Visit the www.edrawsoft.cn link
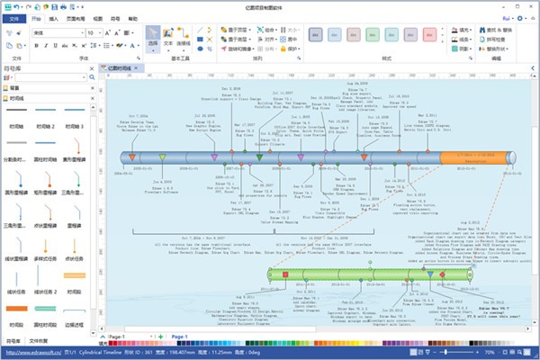 (x=30, y=352)
